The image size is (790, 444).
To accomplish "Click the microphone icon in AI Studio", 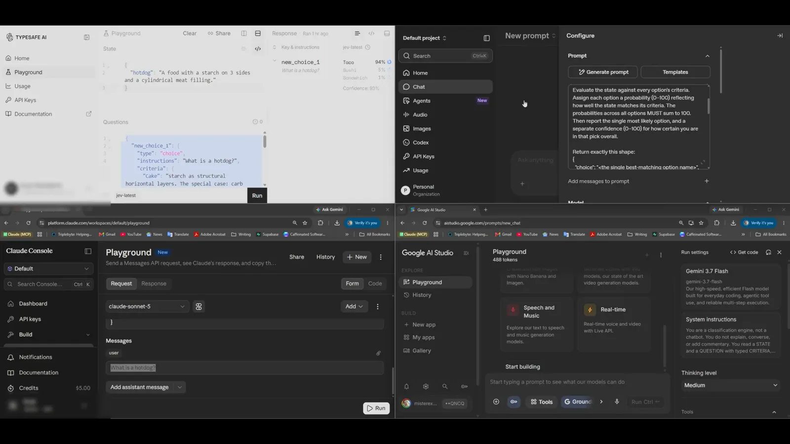I will [617, 402].
